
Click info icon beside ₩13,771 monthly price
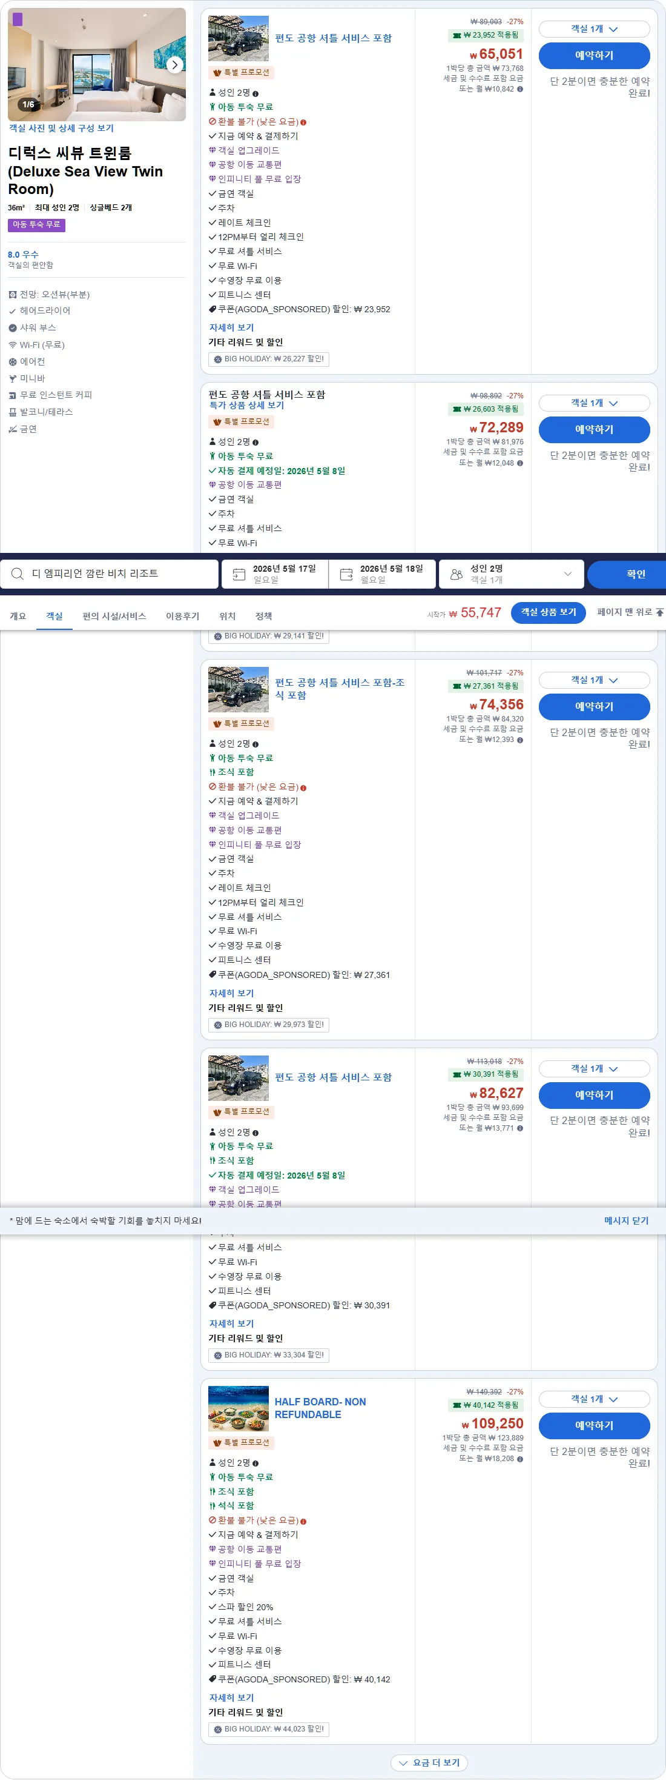click(x=519, y=1128)
